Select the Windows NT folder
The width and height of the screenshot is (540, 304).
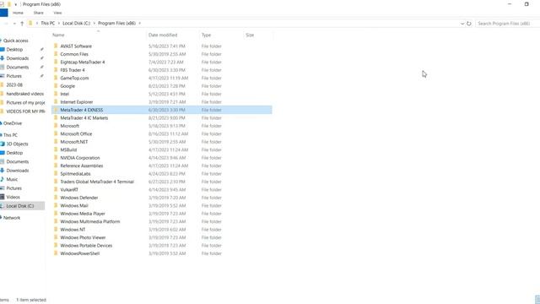(x=73, y=230)
